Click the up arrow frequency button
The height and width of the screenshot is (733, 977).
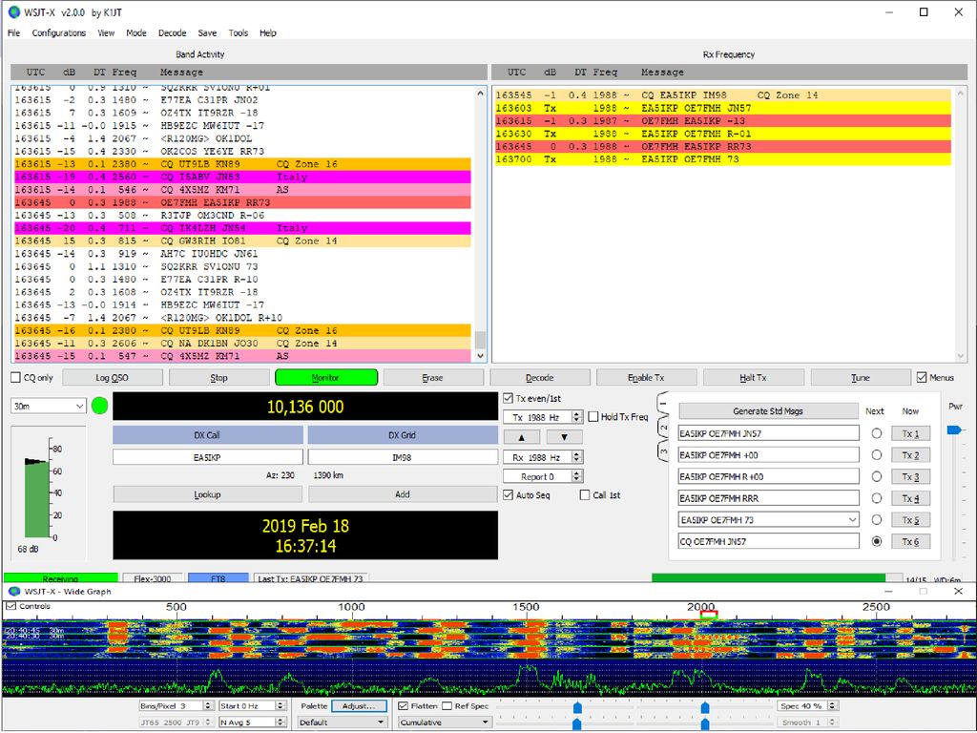click(x=521, y=437)
